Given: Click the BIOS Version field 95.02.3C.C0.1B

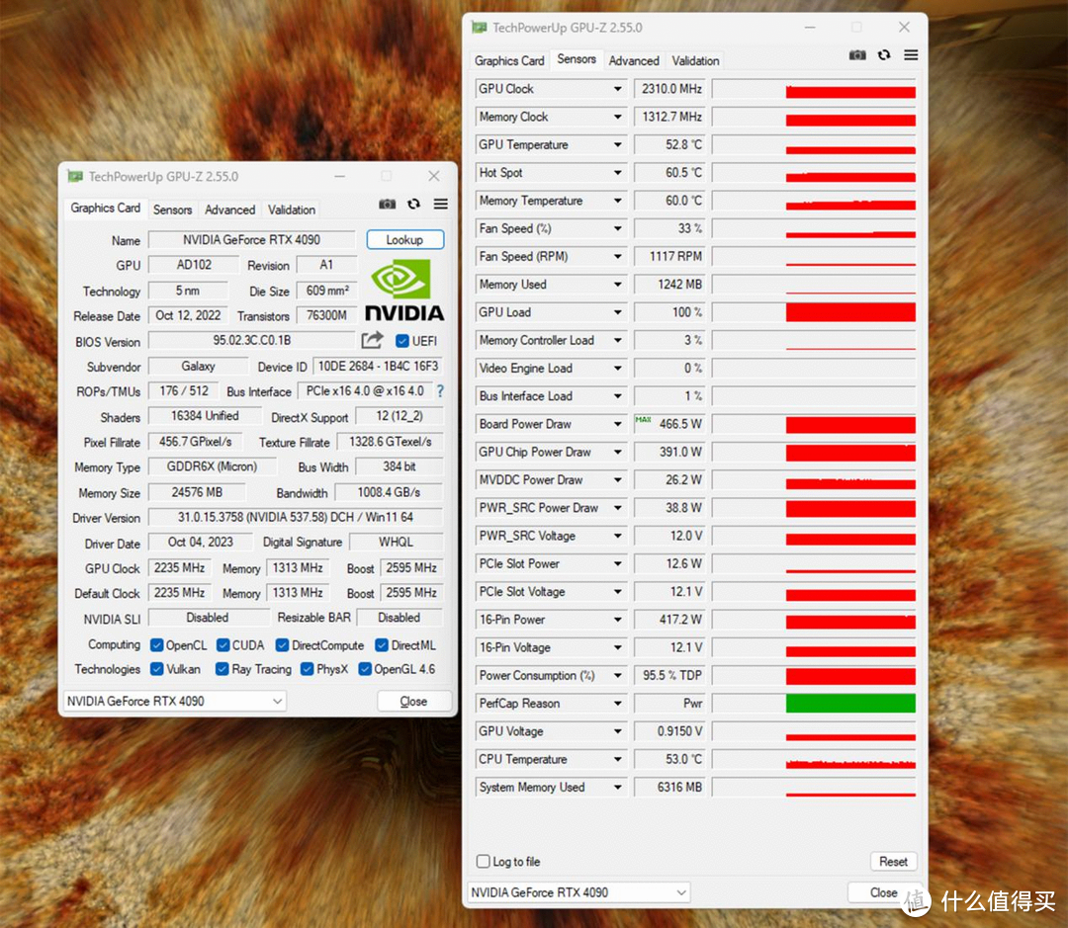Looking at the screenshot, I should coord(251,340).
